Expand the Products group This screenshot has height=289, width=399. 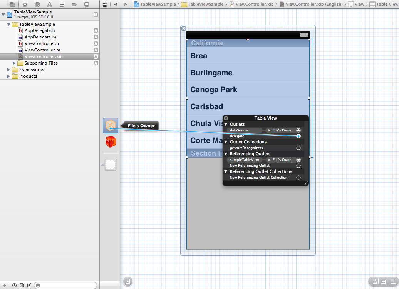coord(8,76)
